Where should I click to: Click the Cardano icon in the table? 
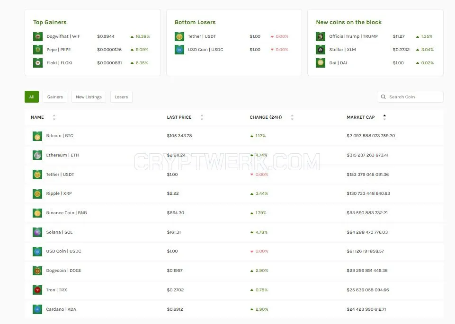point(37,309)
